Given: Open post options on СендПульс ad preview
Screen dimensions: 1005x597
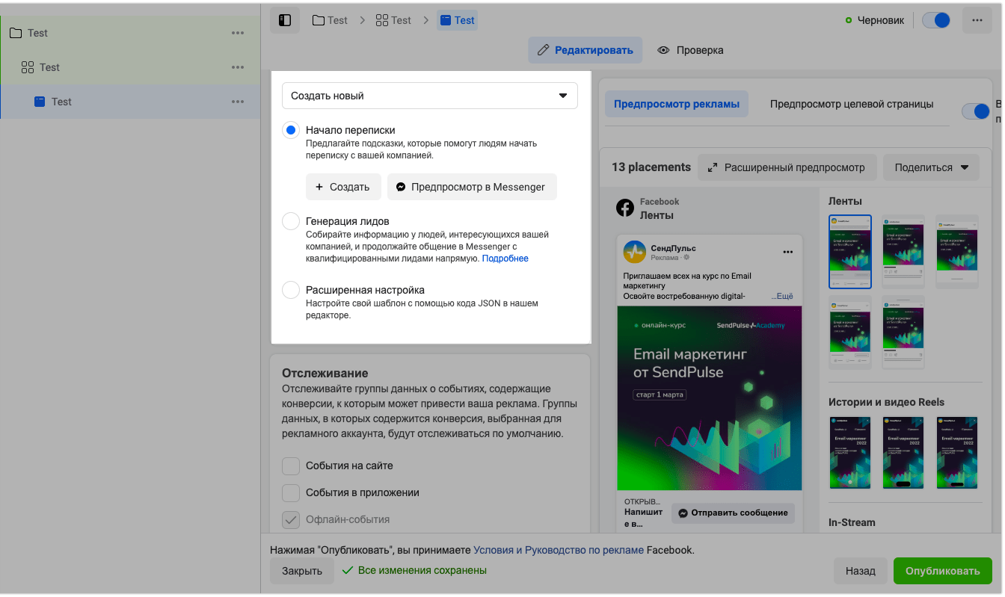Looking at the screenshot, I should 787,253.
